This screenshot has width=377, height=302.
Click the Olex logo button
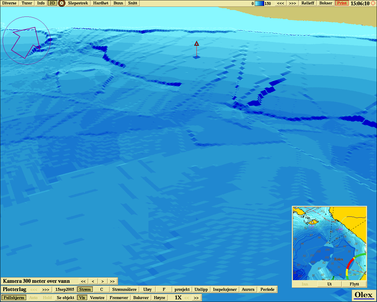click(x=363, y=295)
